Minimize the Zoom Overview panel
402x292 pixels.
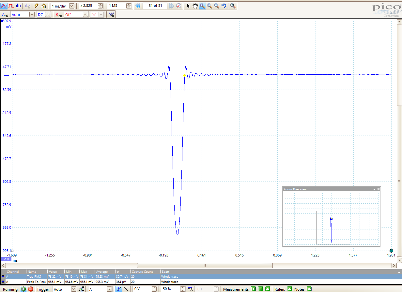(x=374, y=189)
